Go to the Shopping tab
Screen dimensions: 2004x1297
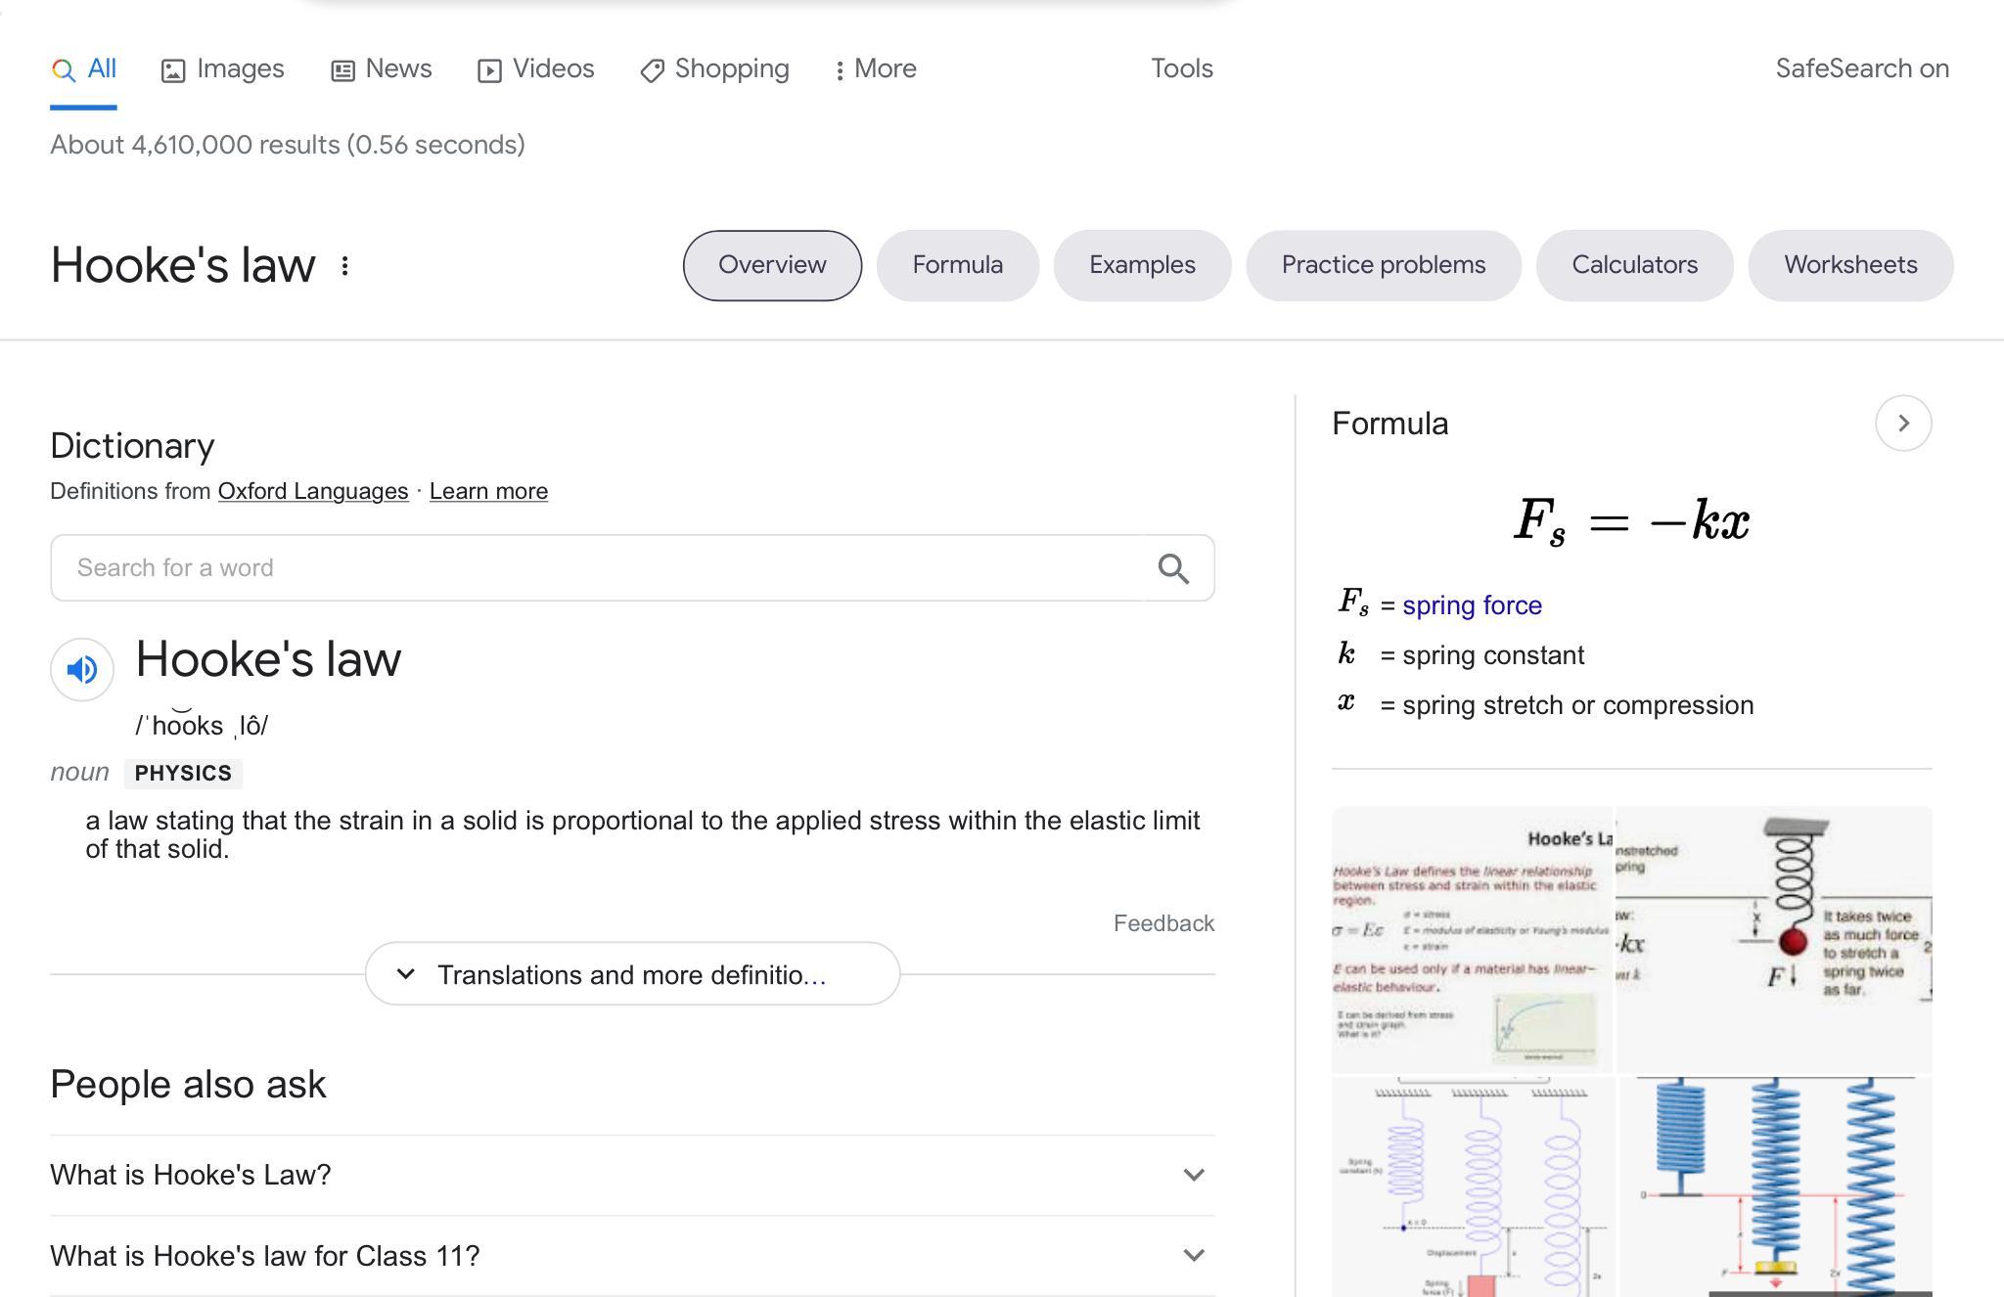[715, 69]
